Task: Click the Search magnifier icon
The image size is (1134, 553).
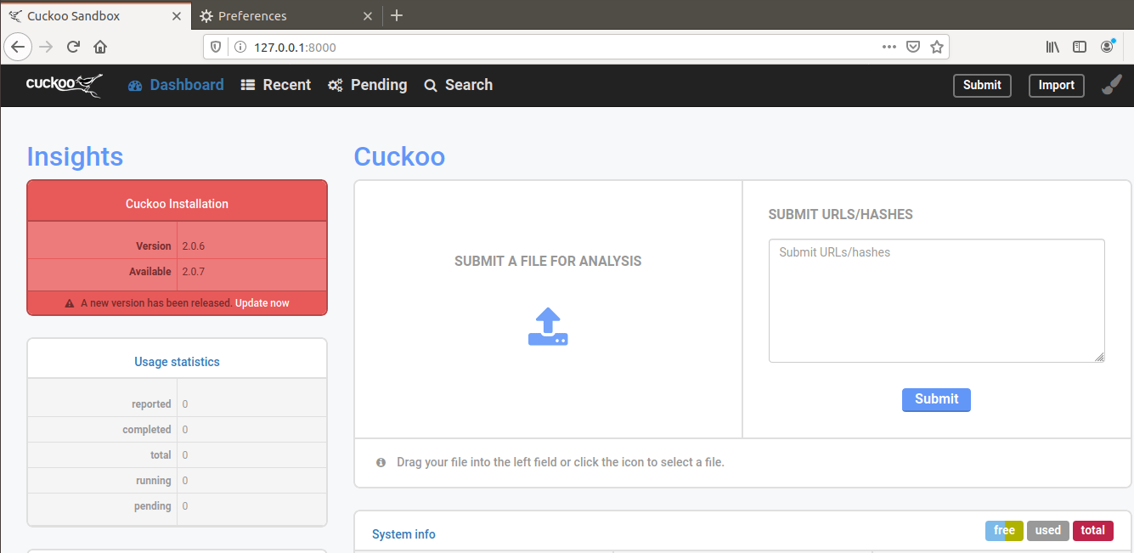Action: (x=431, y=85)
